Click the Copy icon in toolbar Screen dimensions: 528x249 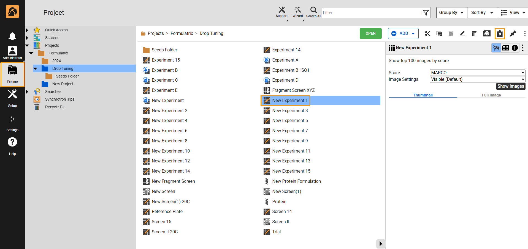439,34
